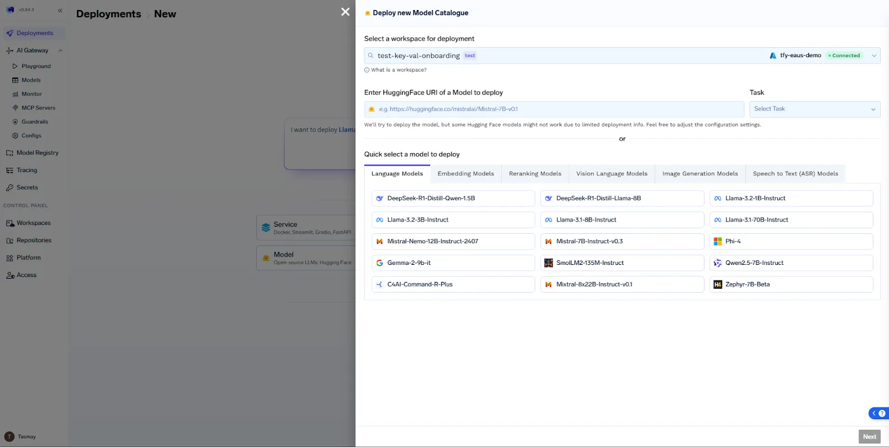Select the Model deployment card
889x447 pixels.
306,258
